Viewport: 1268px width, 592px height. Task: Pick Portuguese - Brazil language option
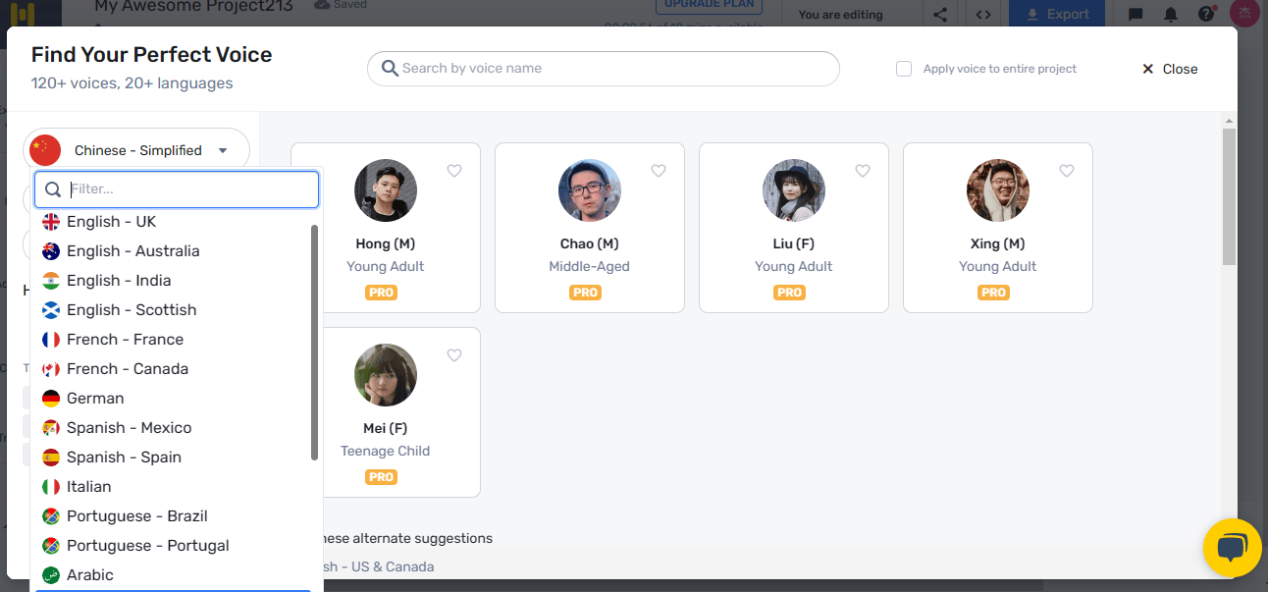click(136, 516)
